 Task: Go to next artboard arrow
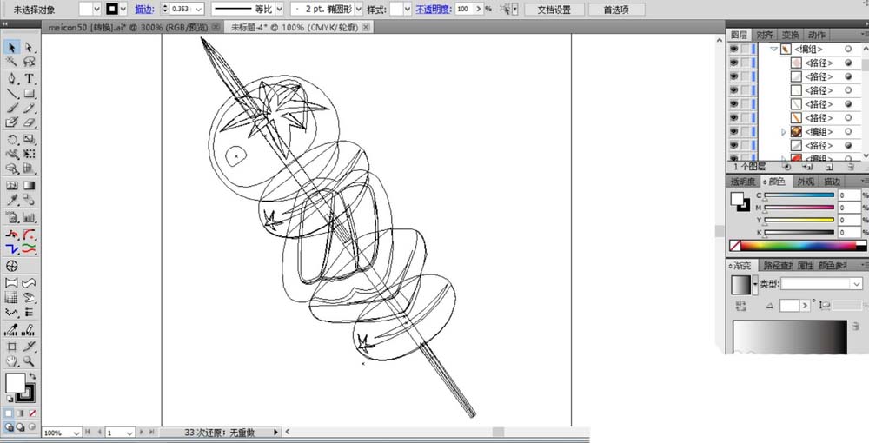[142, 432]
